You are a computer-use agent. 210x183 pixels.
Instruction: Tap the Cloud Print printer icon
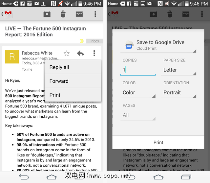click(129, 45)
